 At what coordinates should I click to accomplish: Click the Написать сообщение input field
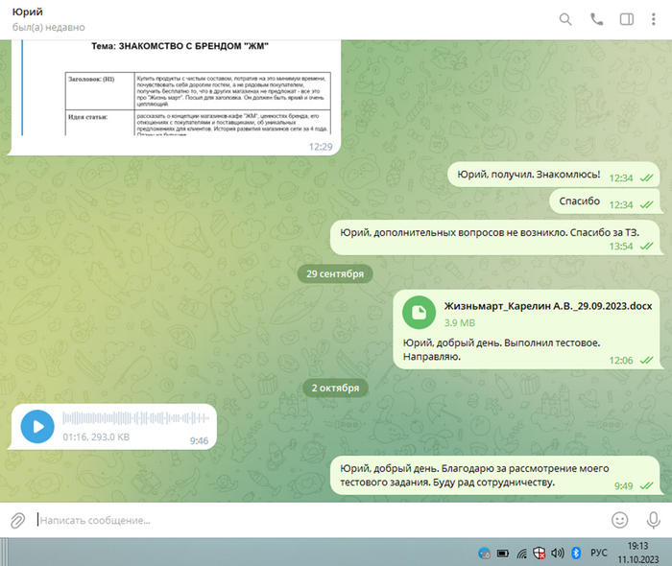point(322,520)
